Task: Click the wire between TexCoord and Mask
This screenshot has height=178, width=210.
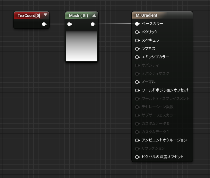Action: coord(57,24)
